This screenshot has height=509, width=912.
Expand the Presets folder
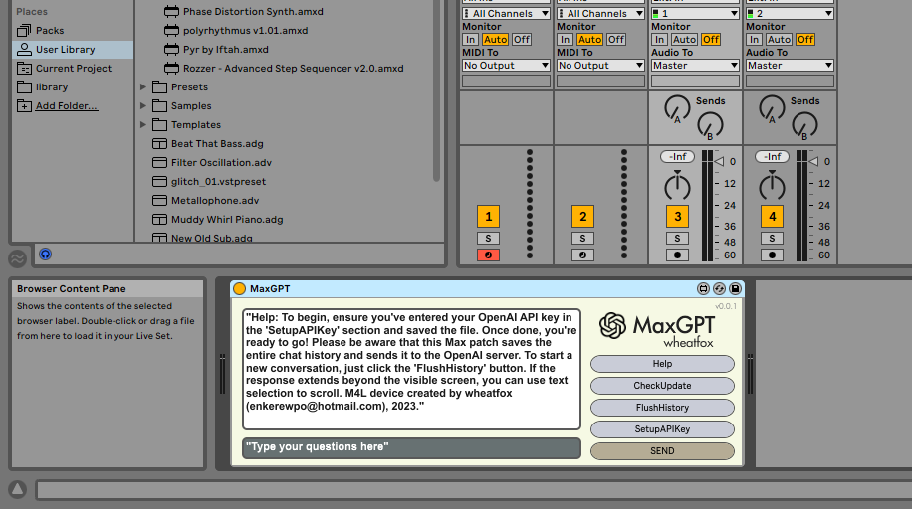(143, 87)
